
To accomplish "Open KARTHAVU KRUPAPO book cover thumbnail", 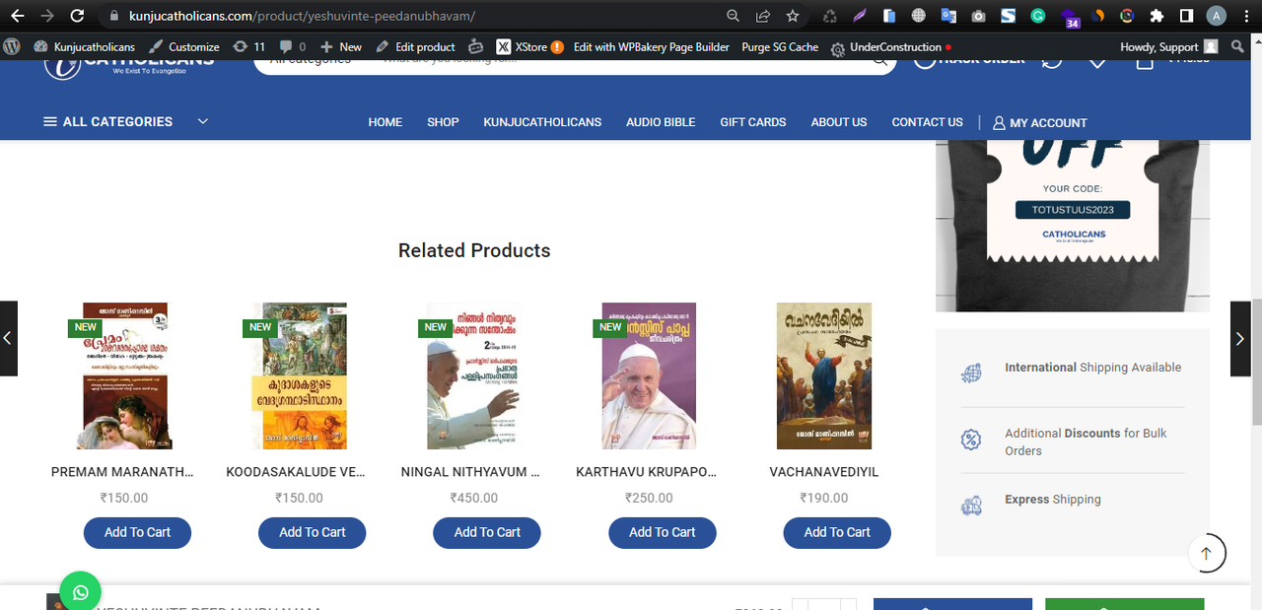I will [649, 375].
